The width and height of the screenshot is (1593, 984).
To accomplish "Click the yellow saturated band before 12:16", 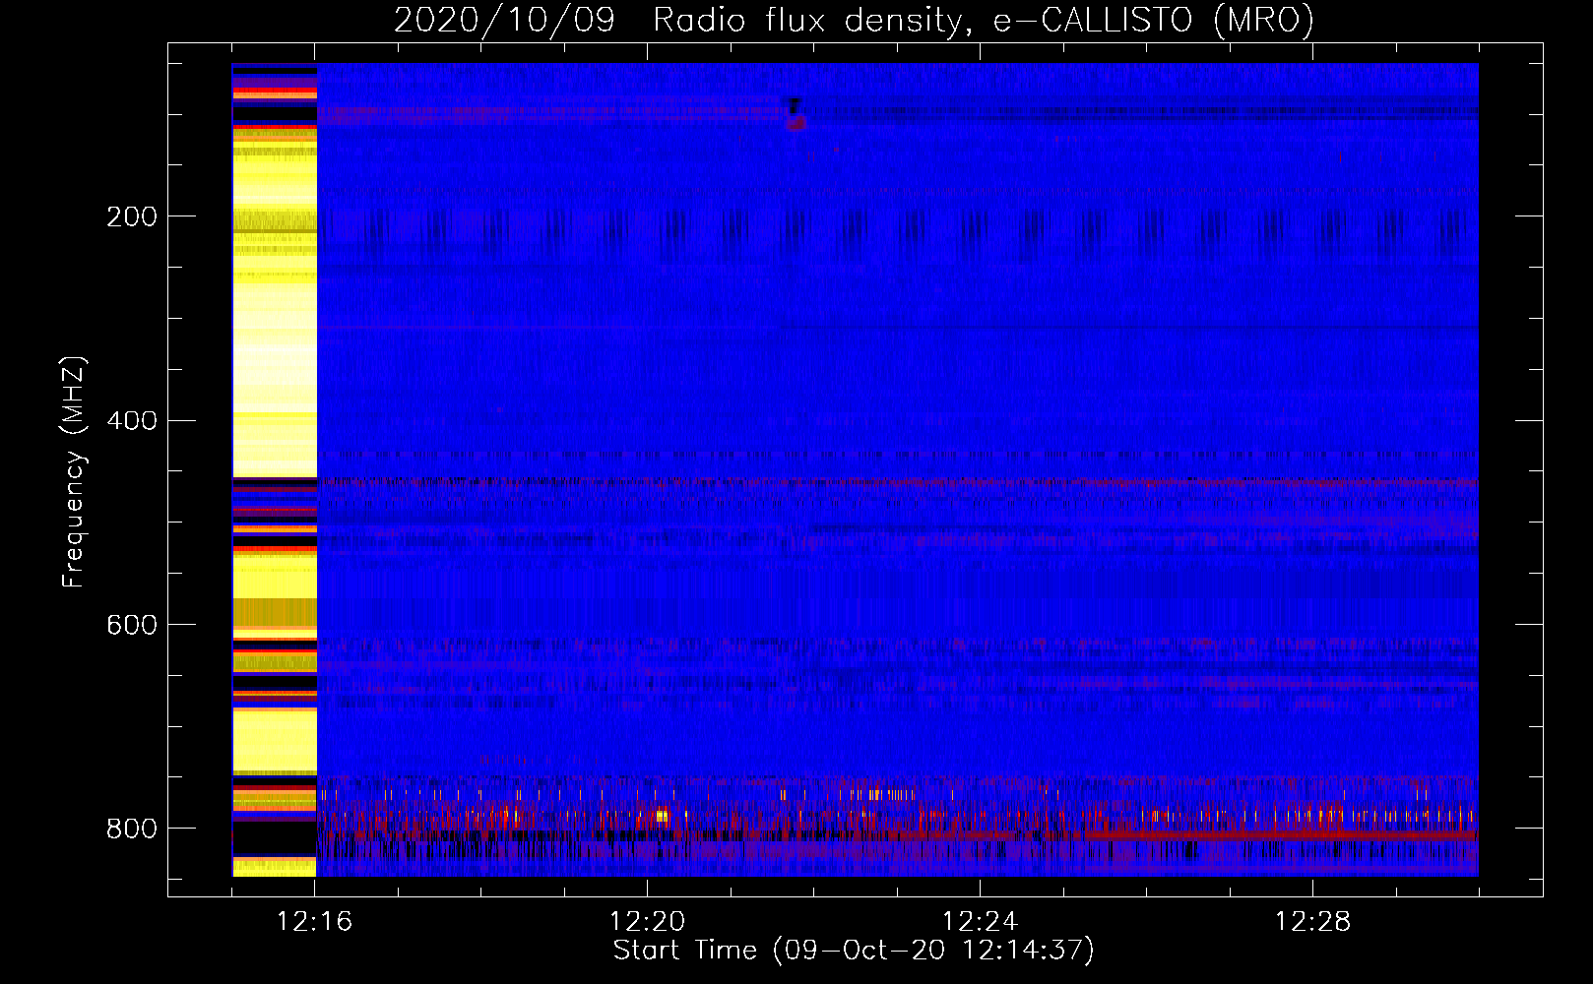I will click(275, 470).
